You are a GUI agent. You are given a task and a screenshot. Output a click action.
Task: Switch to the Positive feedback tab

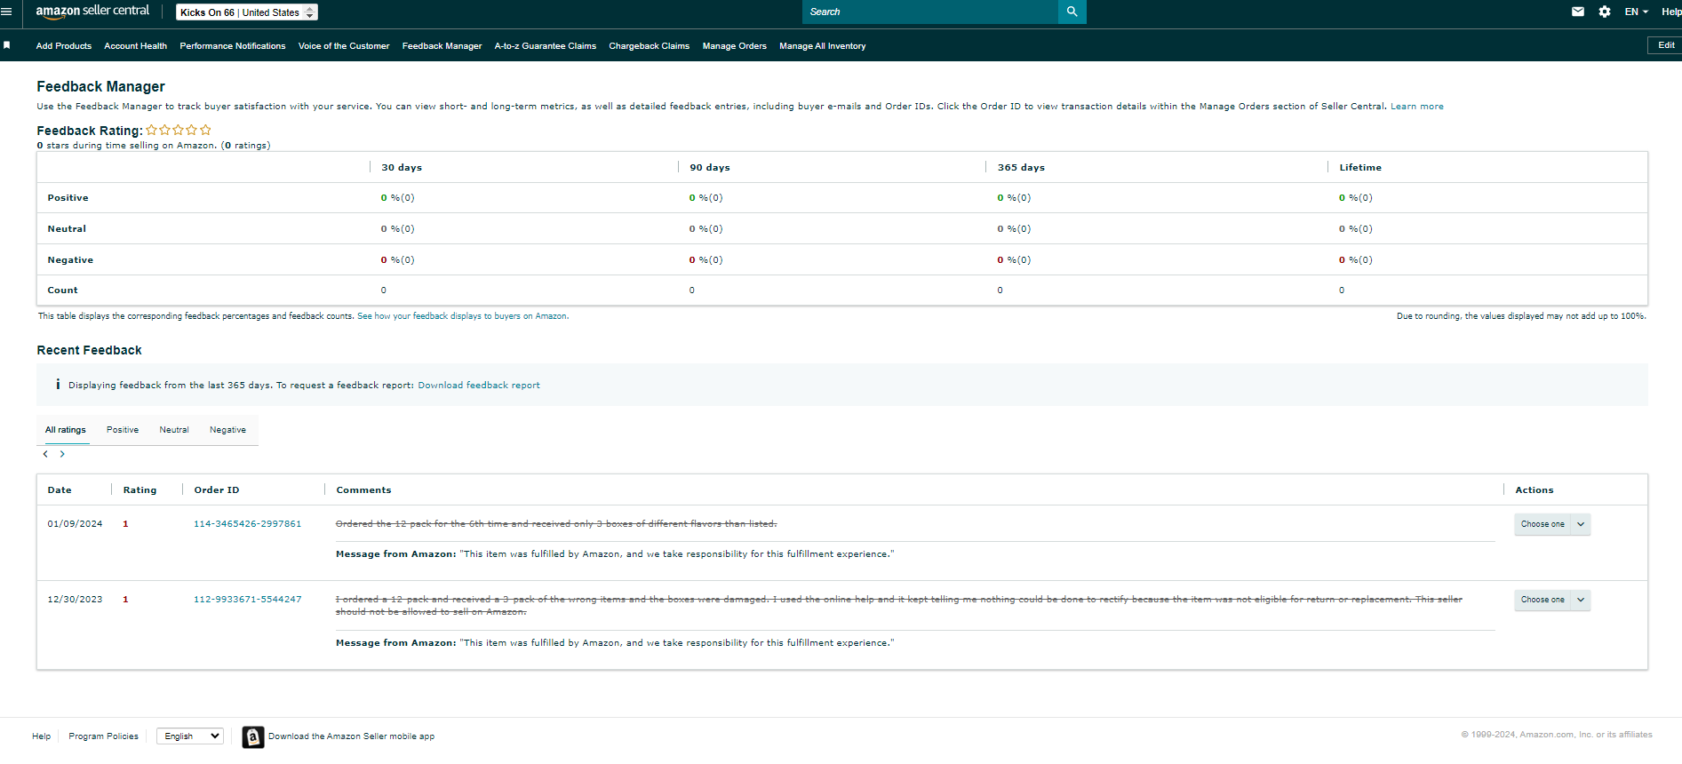(123, 430)
